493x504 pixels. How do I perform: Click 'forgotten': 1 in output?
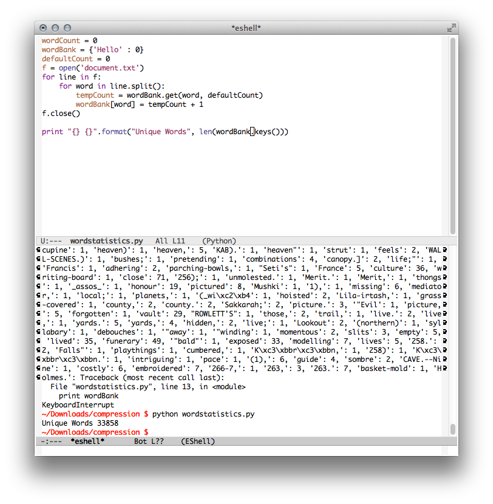101,314
